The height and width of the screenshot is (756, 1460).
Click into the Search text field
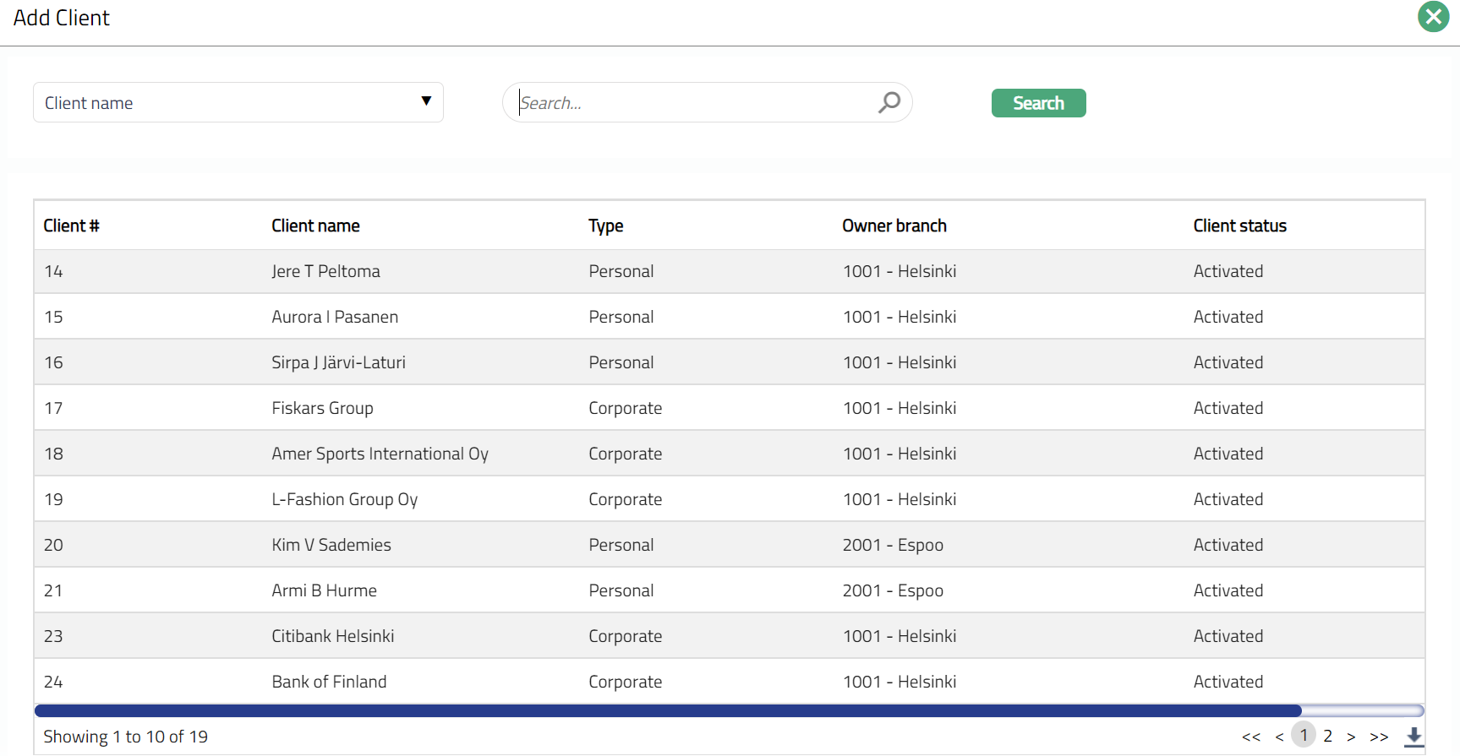[693, 103]
